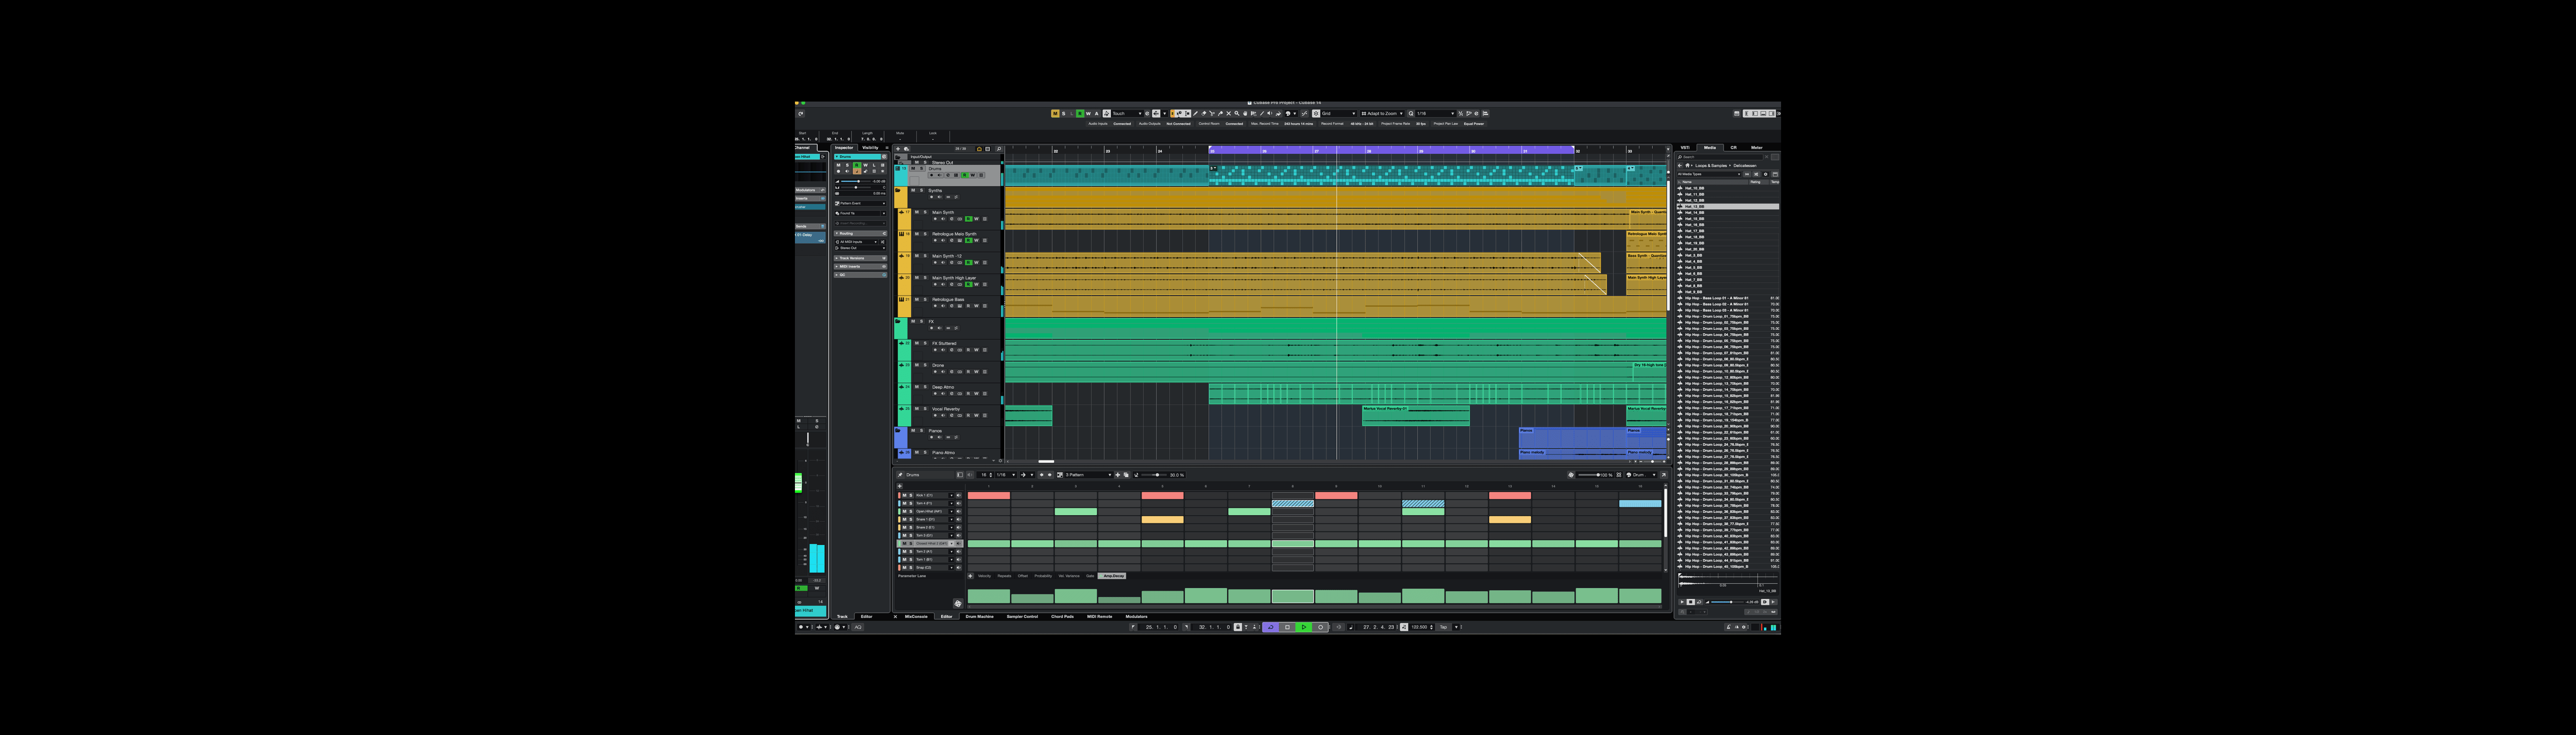Toggle Snap on/off next to Grid dropdown
The width and height of the screenshot is (2576, 735).
tap(1316, 114)
